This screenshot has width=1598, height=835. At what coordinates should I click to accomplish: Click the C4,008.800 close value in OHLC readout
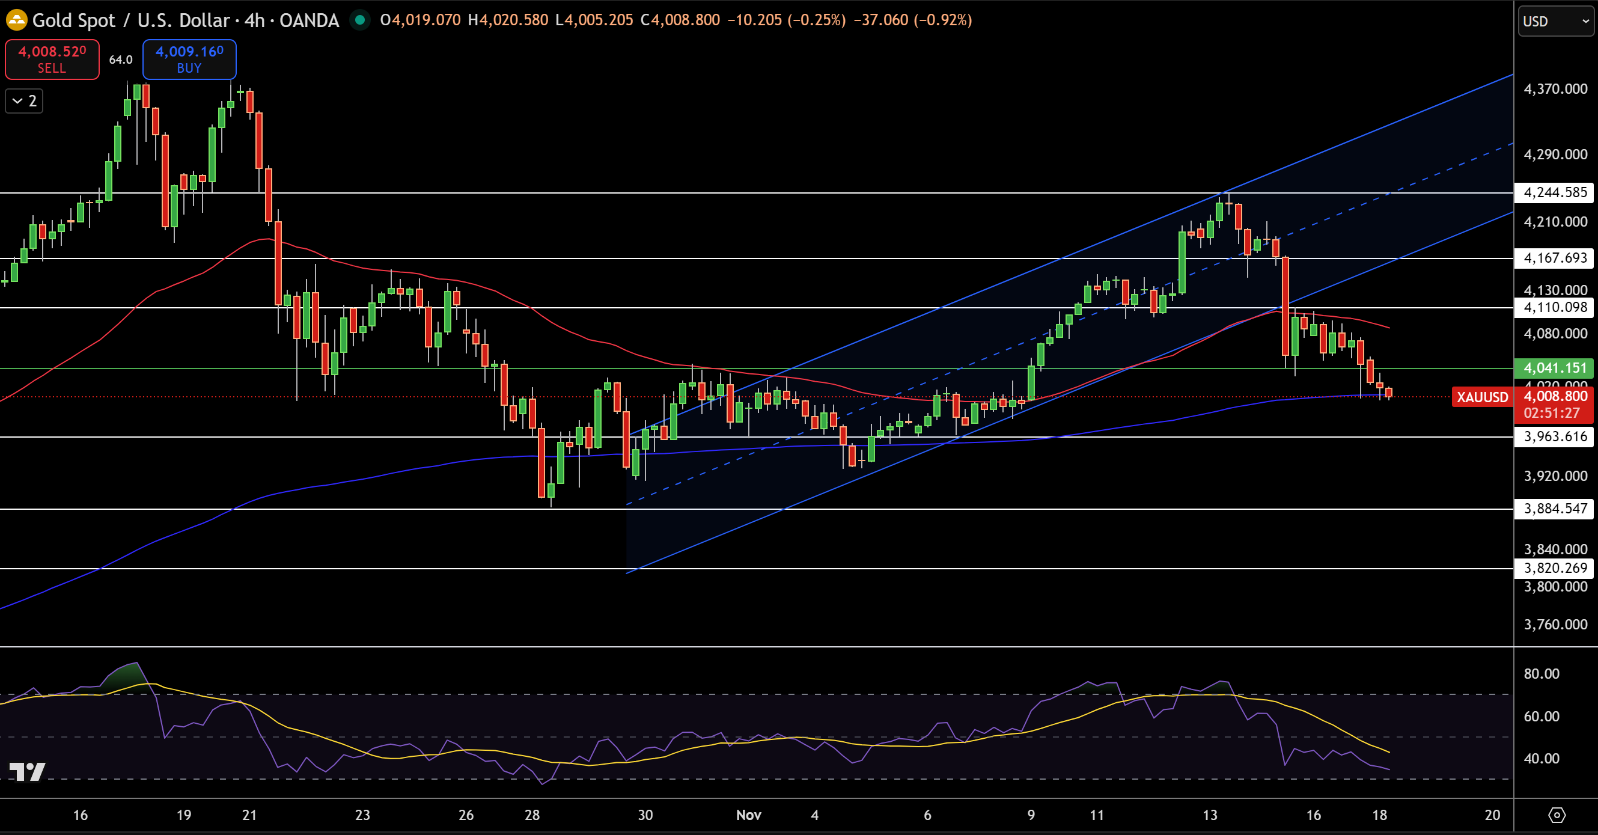[x=679, y=20]
